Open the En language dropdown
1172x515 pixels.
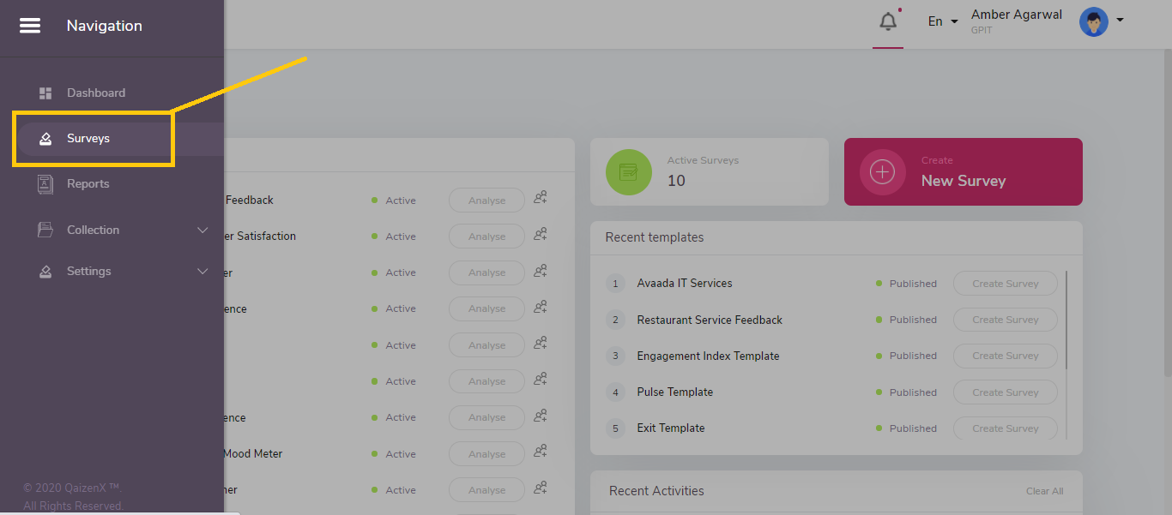943,21
